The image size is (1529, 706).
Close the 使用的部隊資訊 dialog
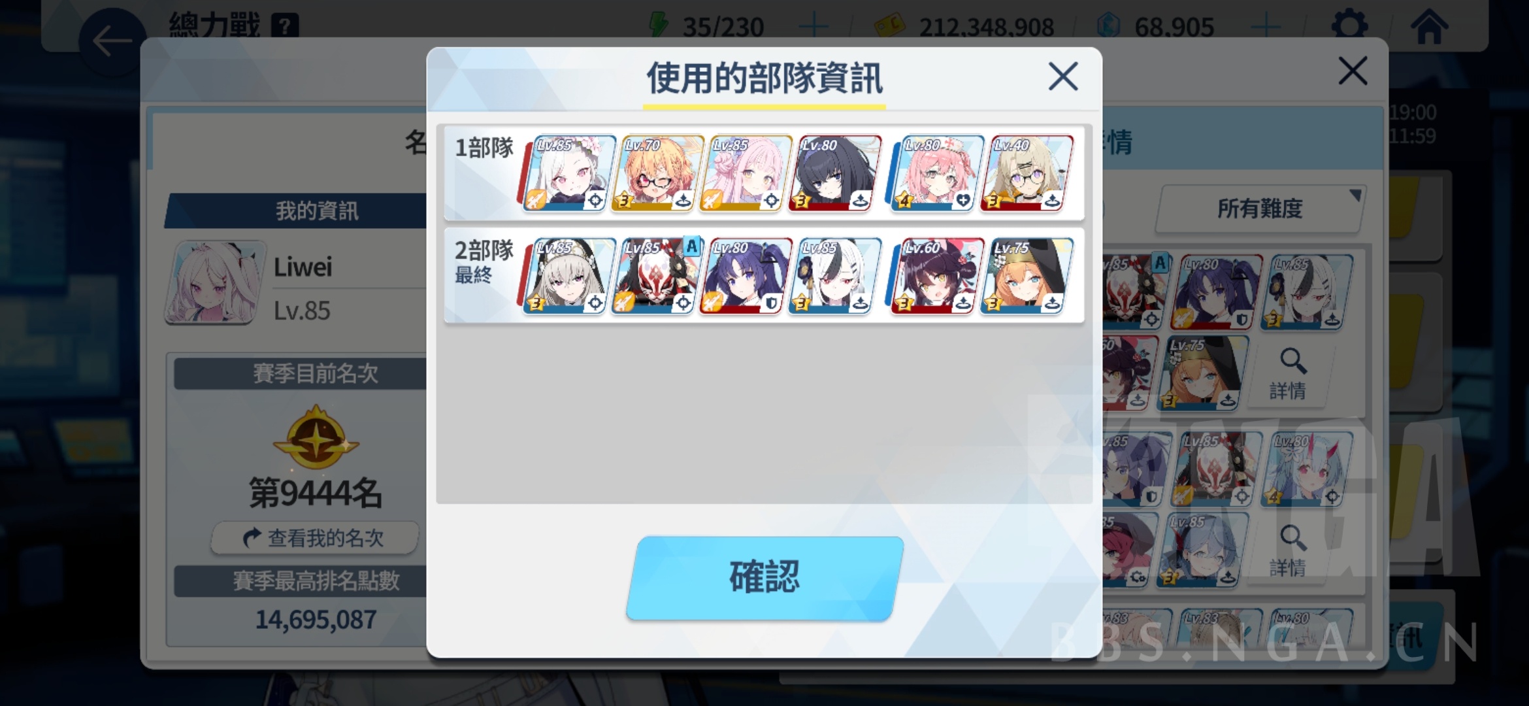click(x=1063, y=76)
